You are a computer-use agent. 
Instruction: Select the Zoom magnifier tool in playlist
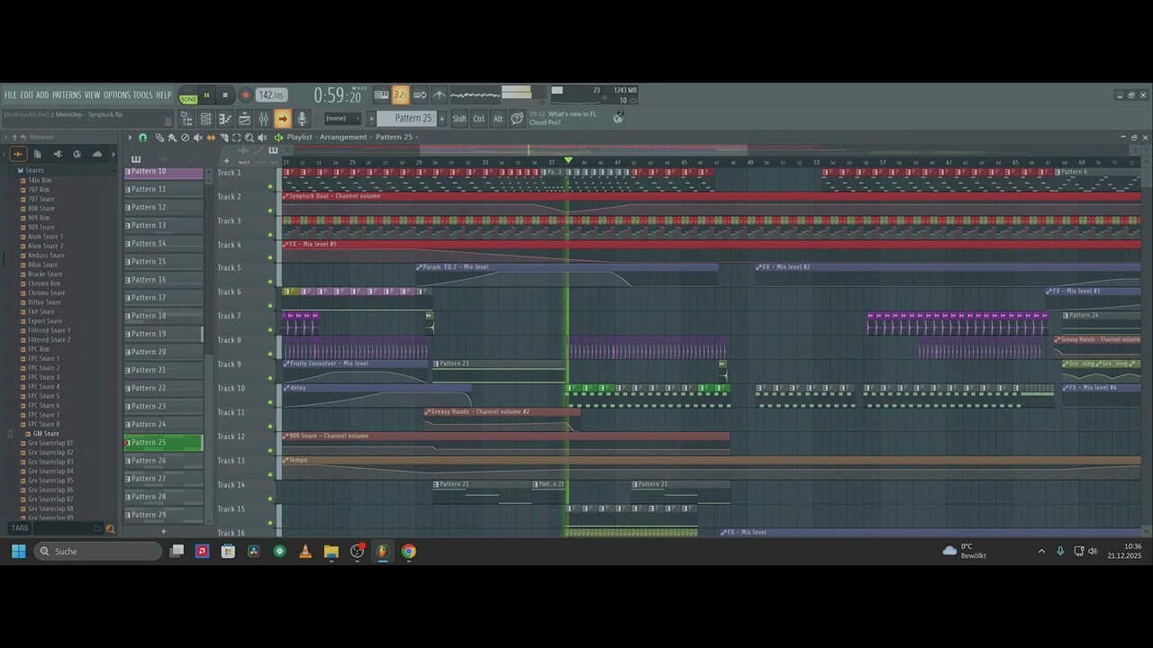pos(250,138)
